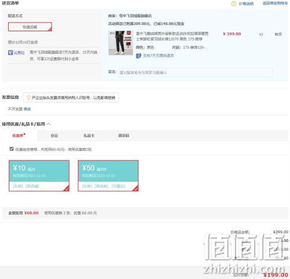Collapse the 使用优惠/礼品卡/抵用 section chevron

(49, 124)
